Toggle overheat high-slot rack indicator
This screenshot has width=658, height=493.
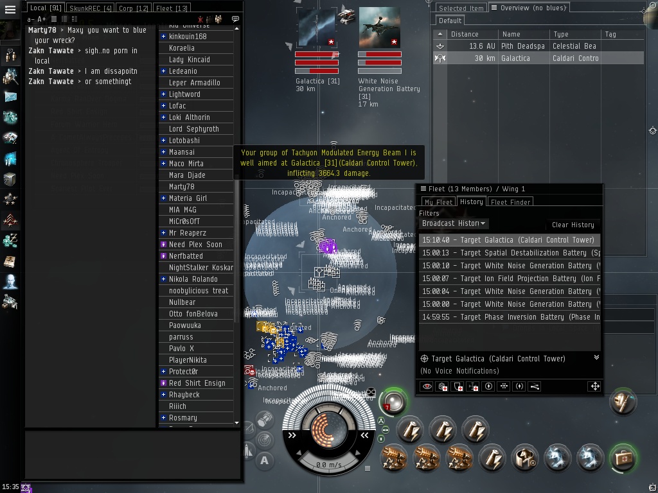(381, 420)
